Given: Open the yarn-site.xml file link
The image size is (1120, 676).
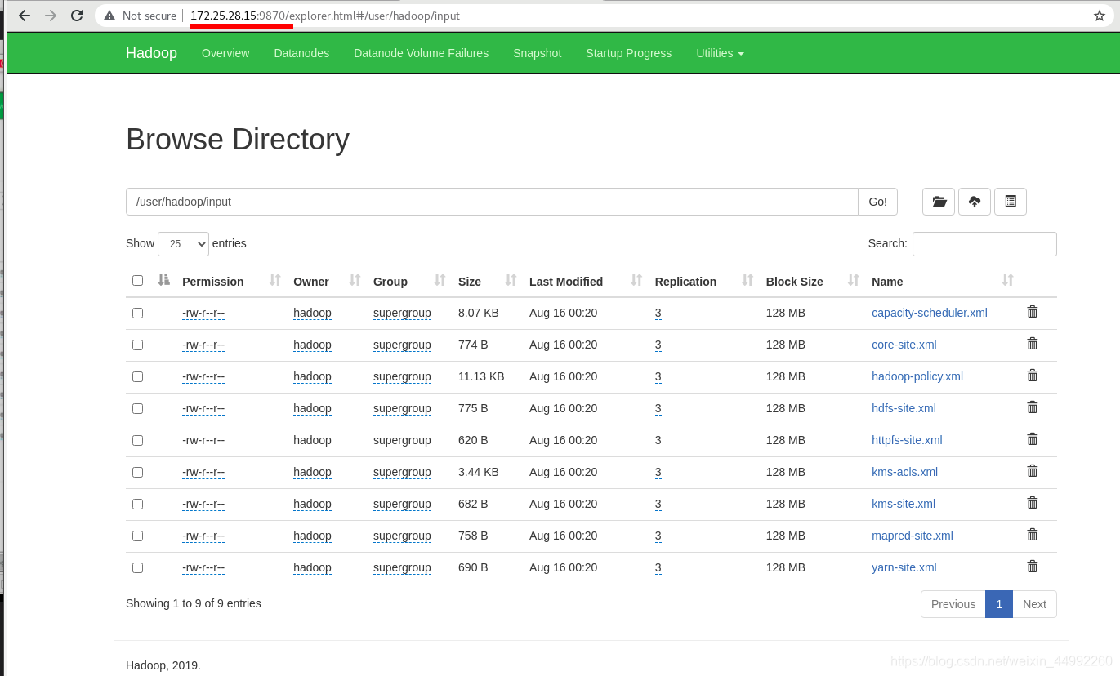Looking at the screenshot, I should [904, 567].
